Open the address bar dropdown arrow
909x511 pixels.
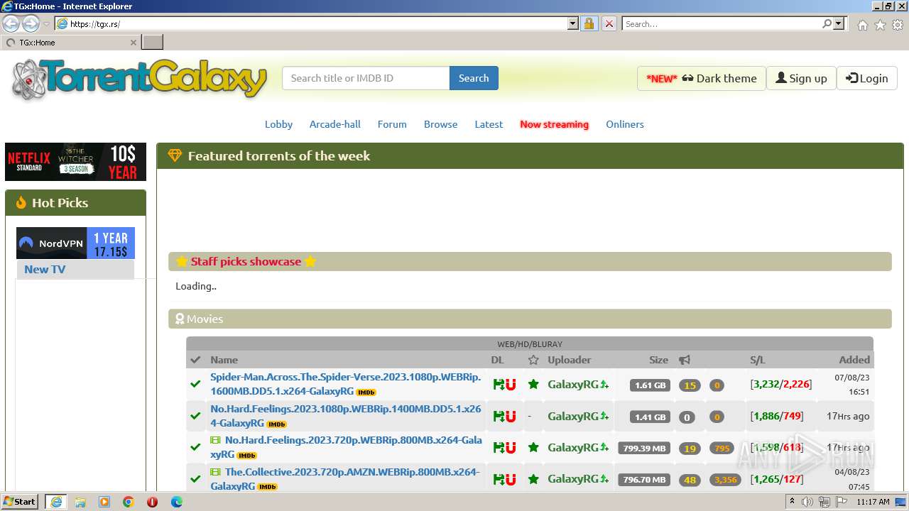(573, 23)
